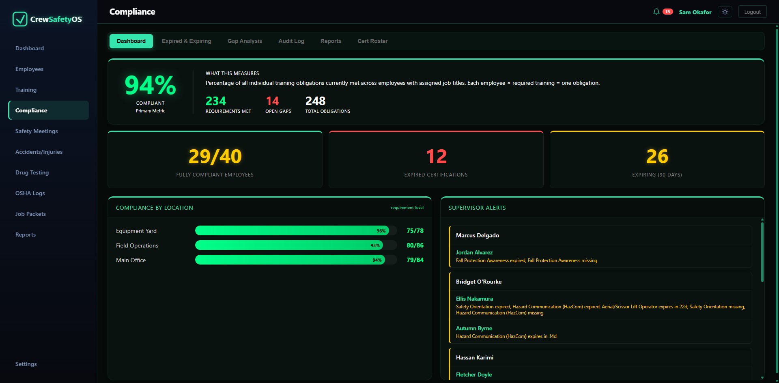Click the Equipment Yard location label
Screen dimensions: 779x383
click(136, 231)
